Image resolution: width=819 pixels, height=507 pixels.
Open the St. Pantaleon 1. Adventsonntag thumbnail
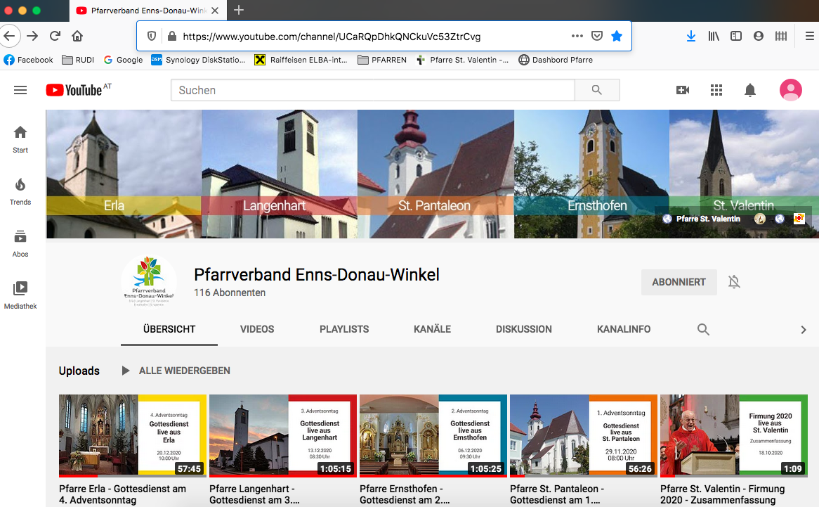pos(584,435)
